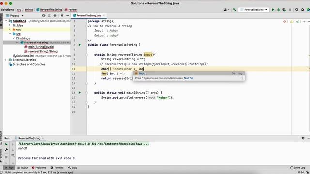Expand External Libraries node
The image size is (310, 174).
click(x=6, y=60)
